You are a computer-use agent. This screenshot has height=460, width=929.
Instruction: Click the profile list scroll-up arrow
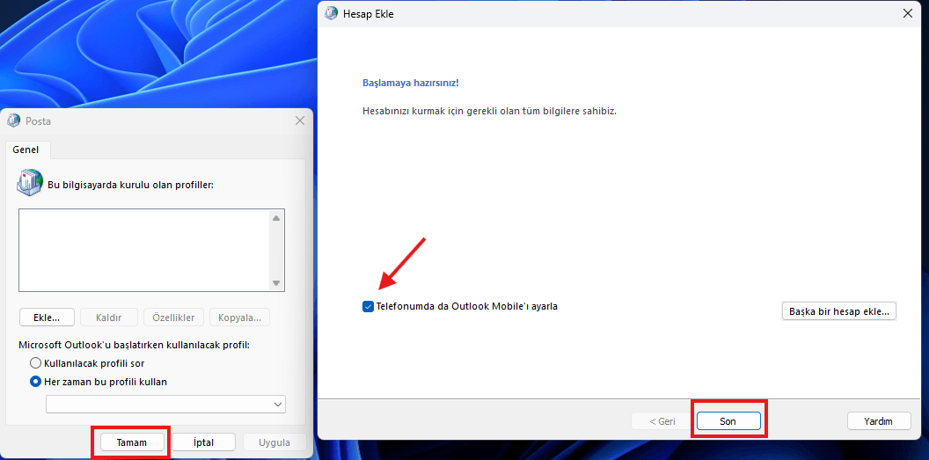click(x=276, y=218)
